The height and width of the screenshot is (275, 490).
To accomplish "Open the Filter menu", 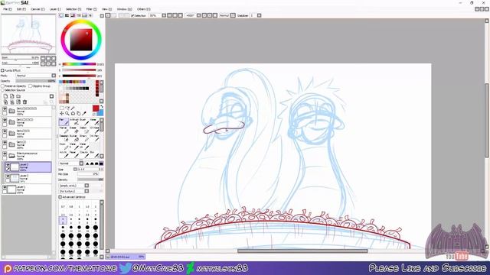I will [x=92, y=9].
